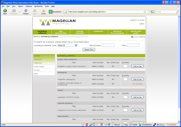This screenshot has width=181, height=127.
Task: Click the page icon in URL bar
Action: pos(66,12)
